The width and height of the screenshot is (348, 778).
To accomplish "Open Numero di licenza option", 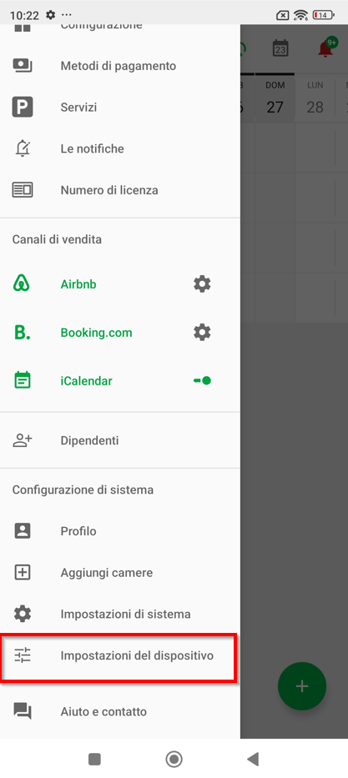I will click(x=120, y=190).
